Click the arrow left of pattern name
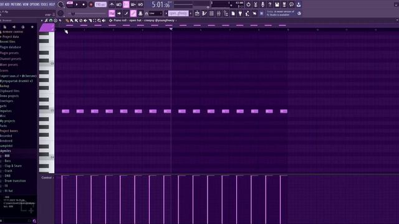The height and width of the screenshot is (224, 399). tap(166, 13)
